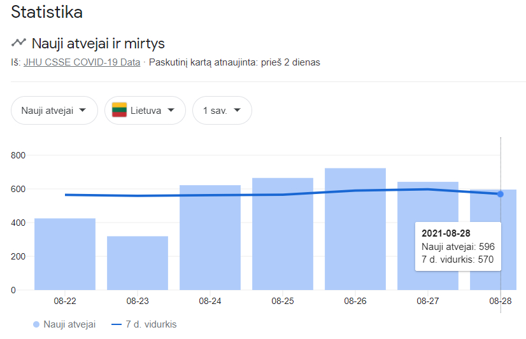The width and height of the screenshot is (526, 339).
Task: Click the highlighted 08-28 data point
Action: click(x=500, y=194)
